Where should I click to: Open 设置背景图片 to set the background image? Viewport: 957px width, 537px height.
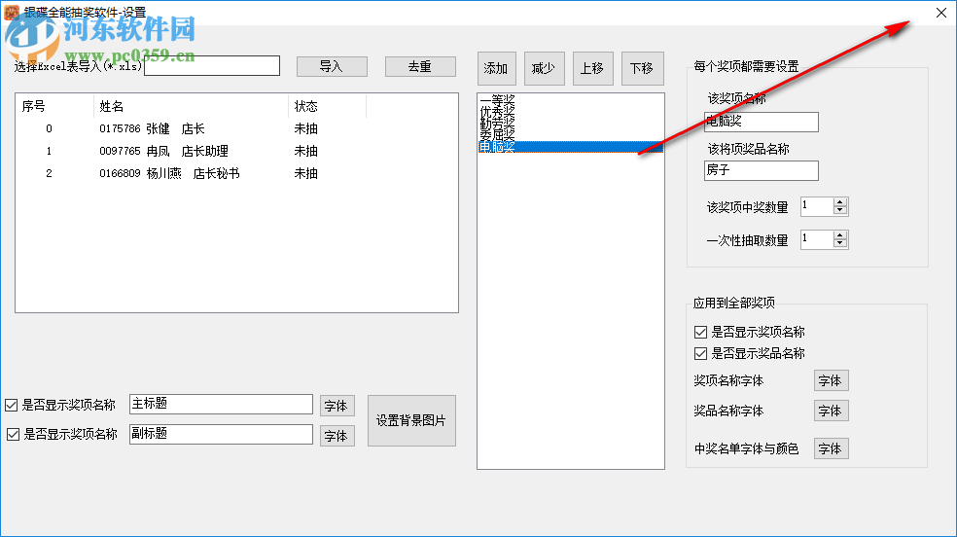coord(411,420)
